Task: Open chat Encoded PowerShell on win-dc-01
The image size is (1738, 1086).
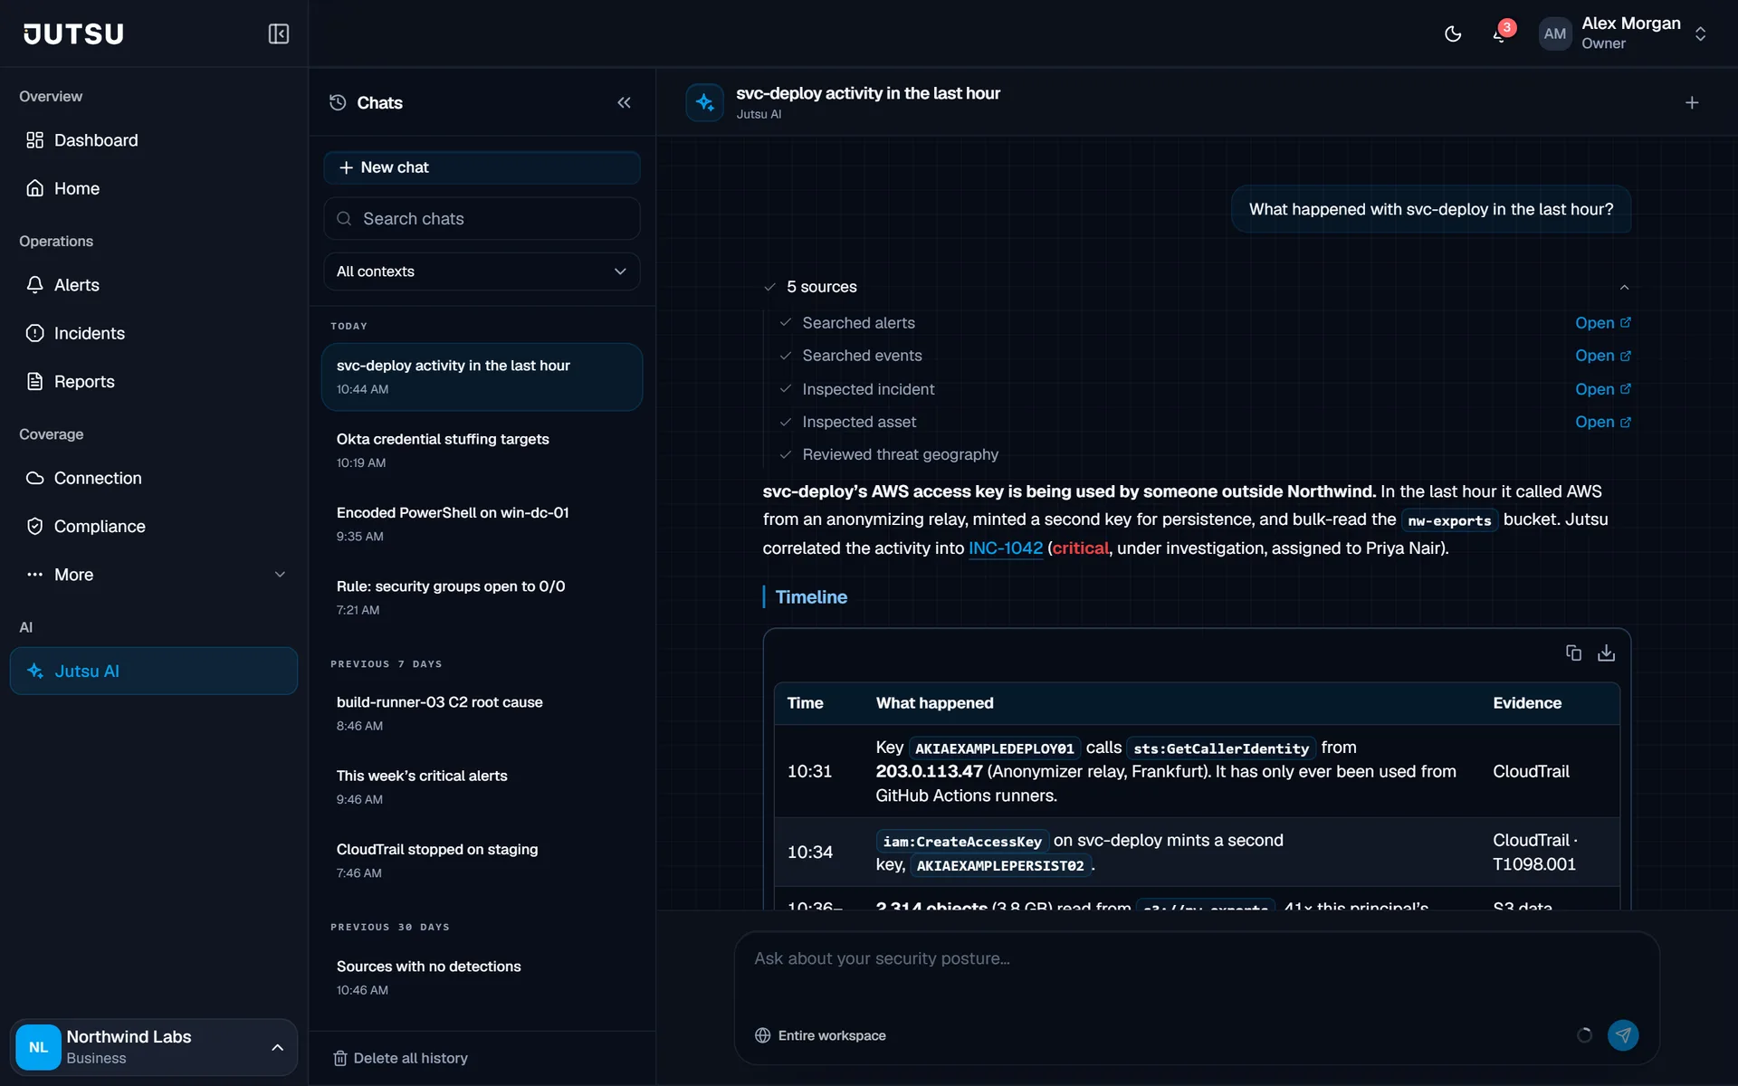Action: click(482, 523)
